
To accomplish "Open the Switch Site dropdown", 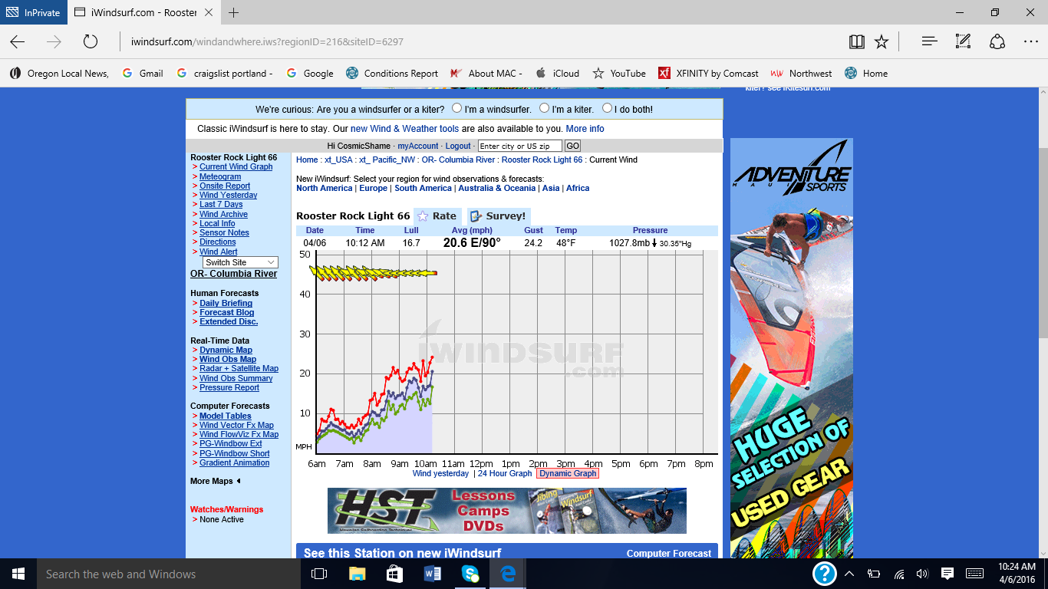I will point(240,262).
